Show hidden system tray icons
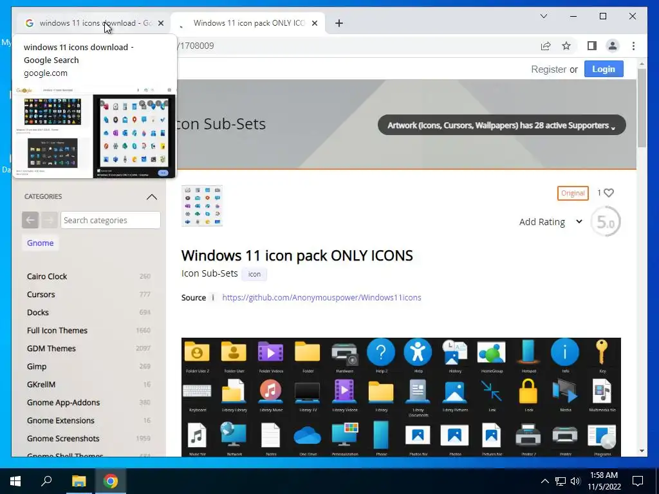 pyautogui.click(x=544, y=481)
